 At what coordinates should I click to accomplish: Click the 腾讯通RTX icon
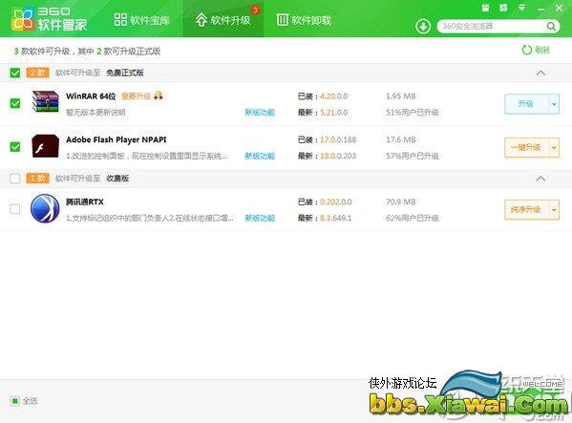point(45,208)
